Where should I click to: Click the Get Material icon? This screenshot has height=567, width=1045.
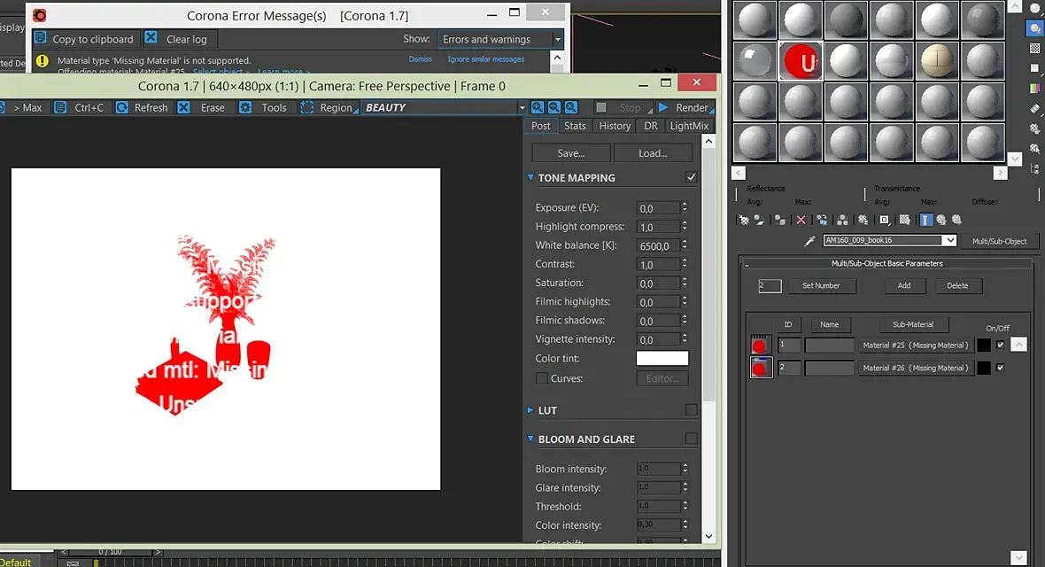click(743, 220)
